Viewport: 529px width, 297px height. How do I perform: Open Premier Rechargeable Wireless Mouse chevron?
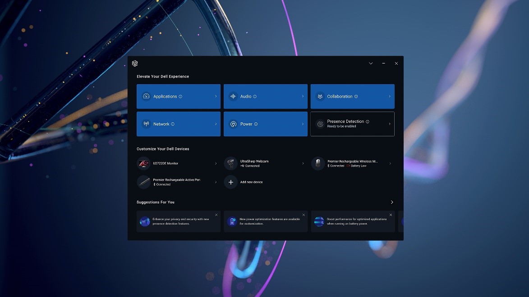[390, 163]
